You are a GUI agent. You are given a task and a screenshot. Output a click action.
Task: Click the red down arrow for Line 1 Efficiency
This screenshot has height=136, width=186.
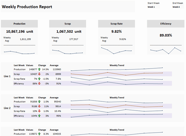[39, 84]
